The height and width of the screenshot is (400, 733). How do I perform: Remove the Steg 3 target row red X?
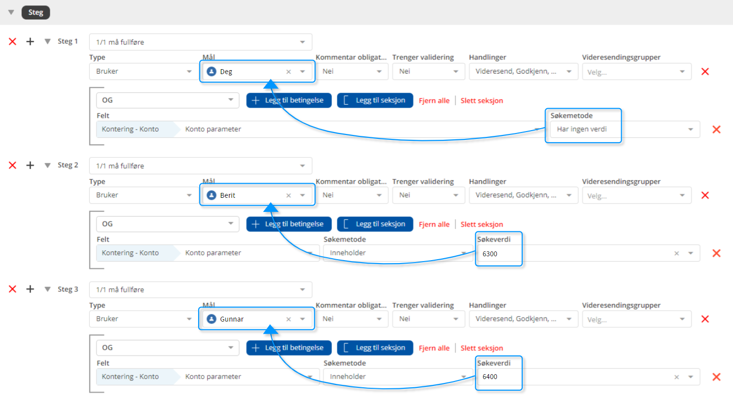pyautogui.click(x=705, y=319)
